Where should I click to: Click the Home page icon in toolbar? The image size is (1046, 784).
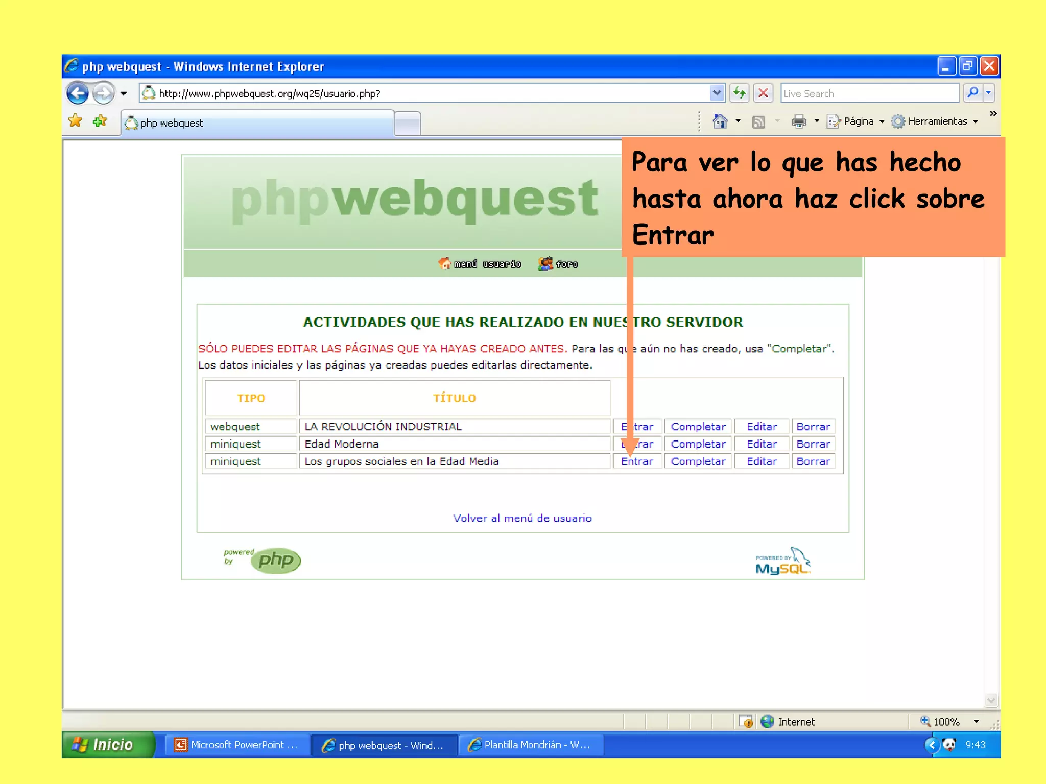720,121
